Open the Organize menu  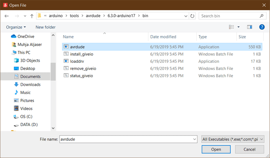click(16, 27)
